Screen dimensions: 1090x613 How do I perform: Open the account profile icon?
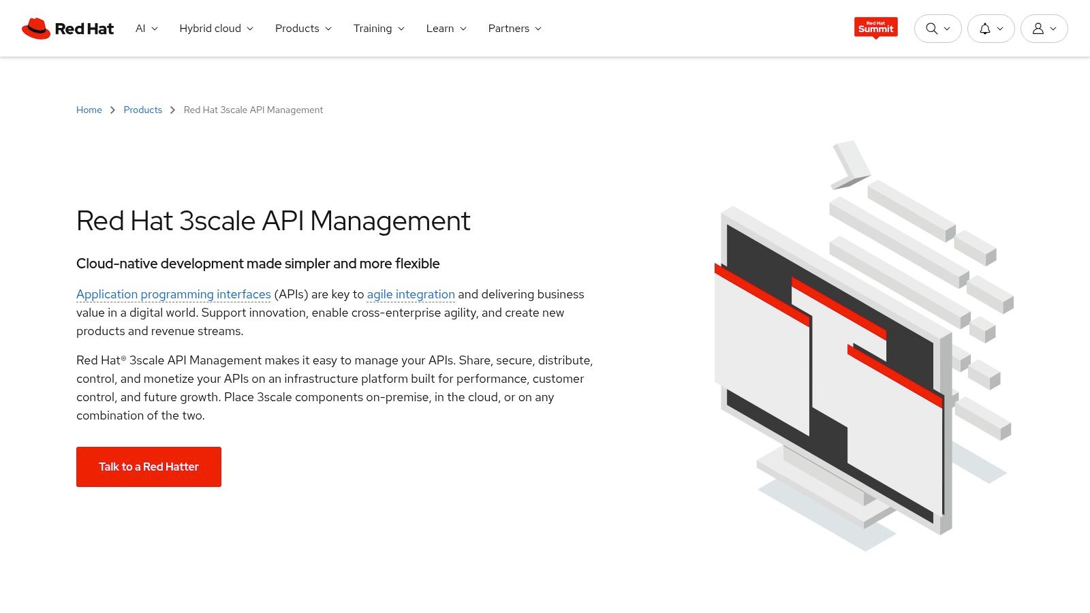(1038, 29)
